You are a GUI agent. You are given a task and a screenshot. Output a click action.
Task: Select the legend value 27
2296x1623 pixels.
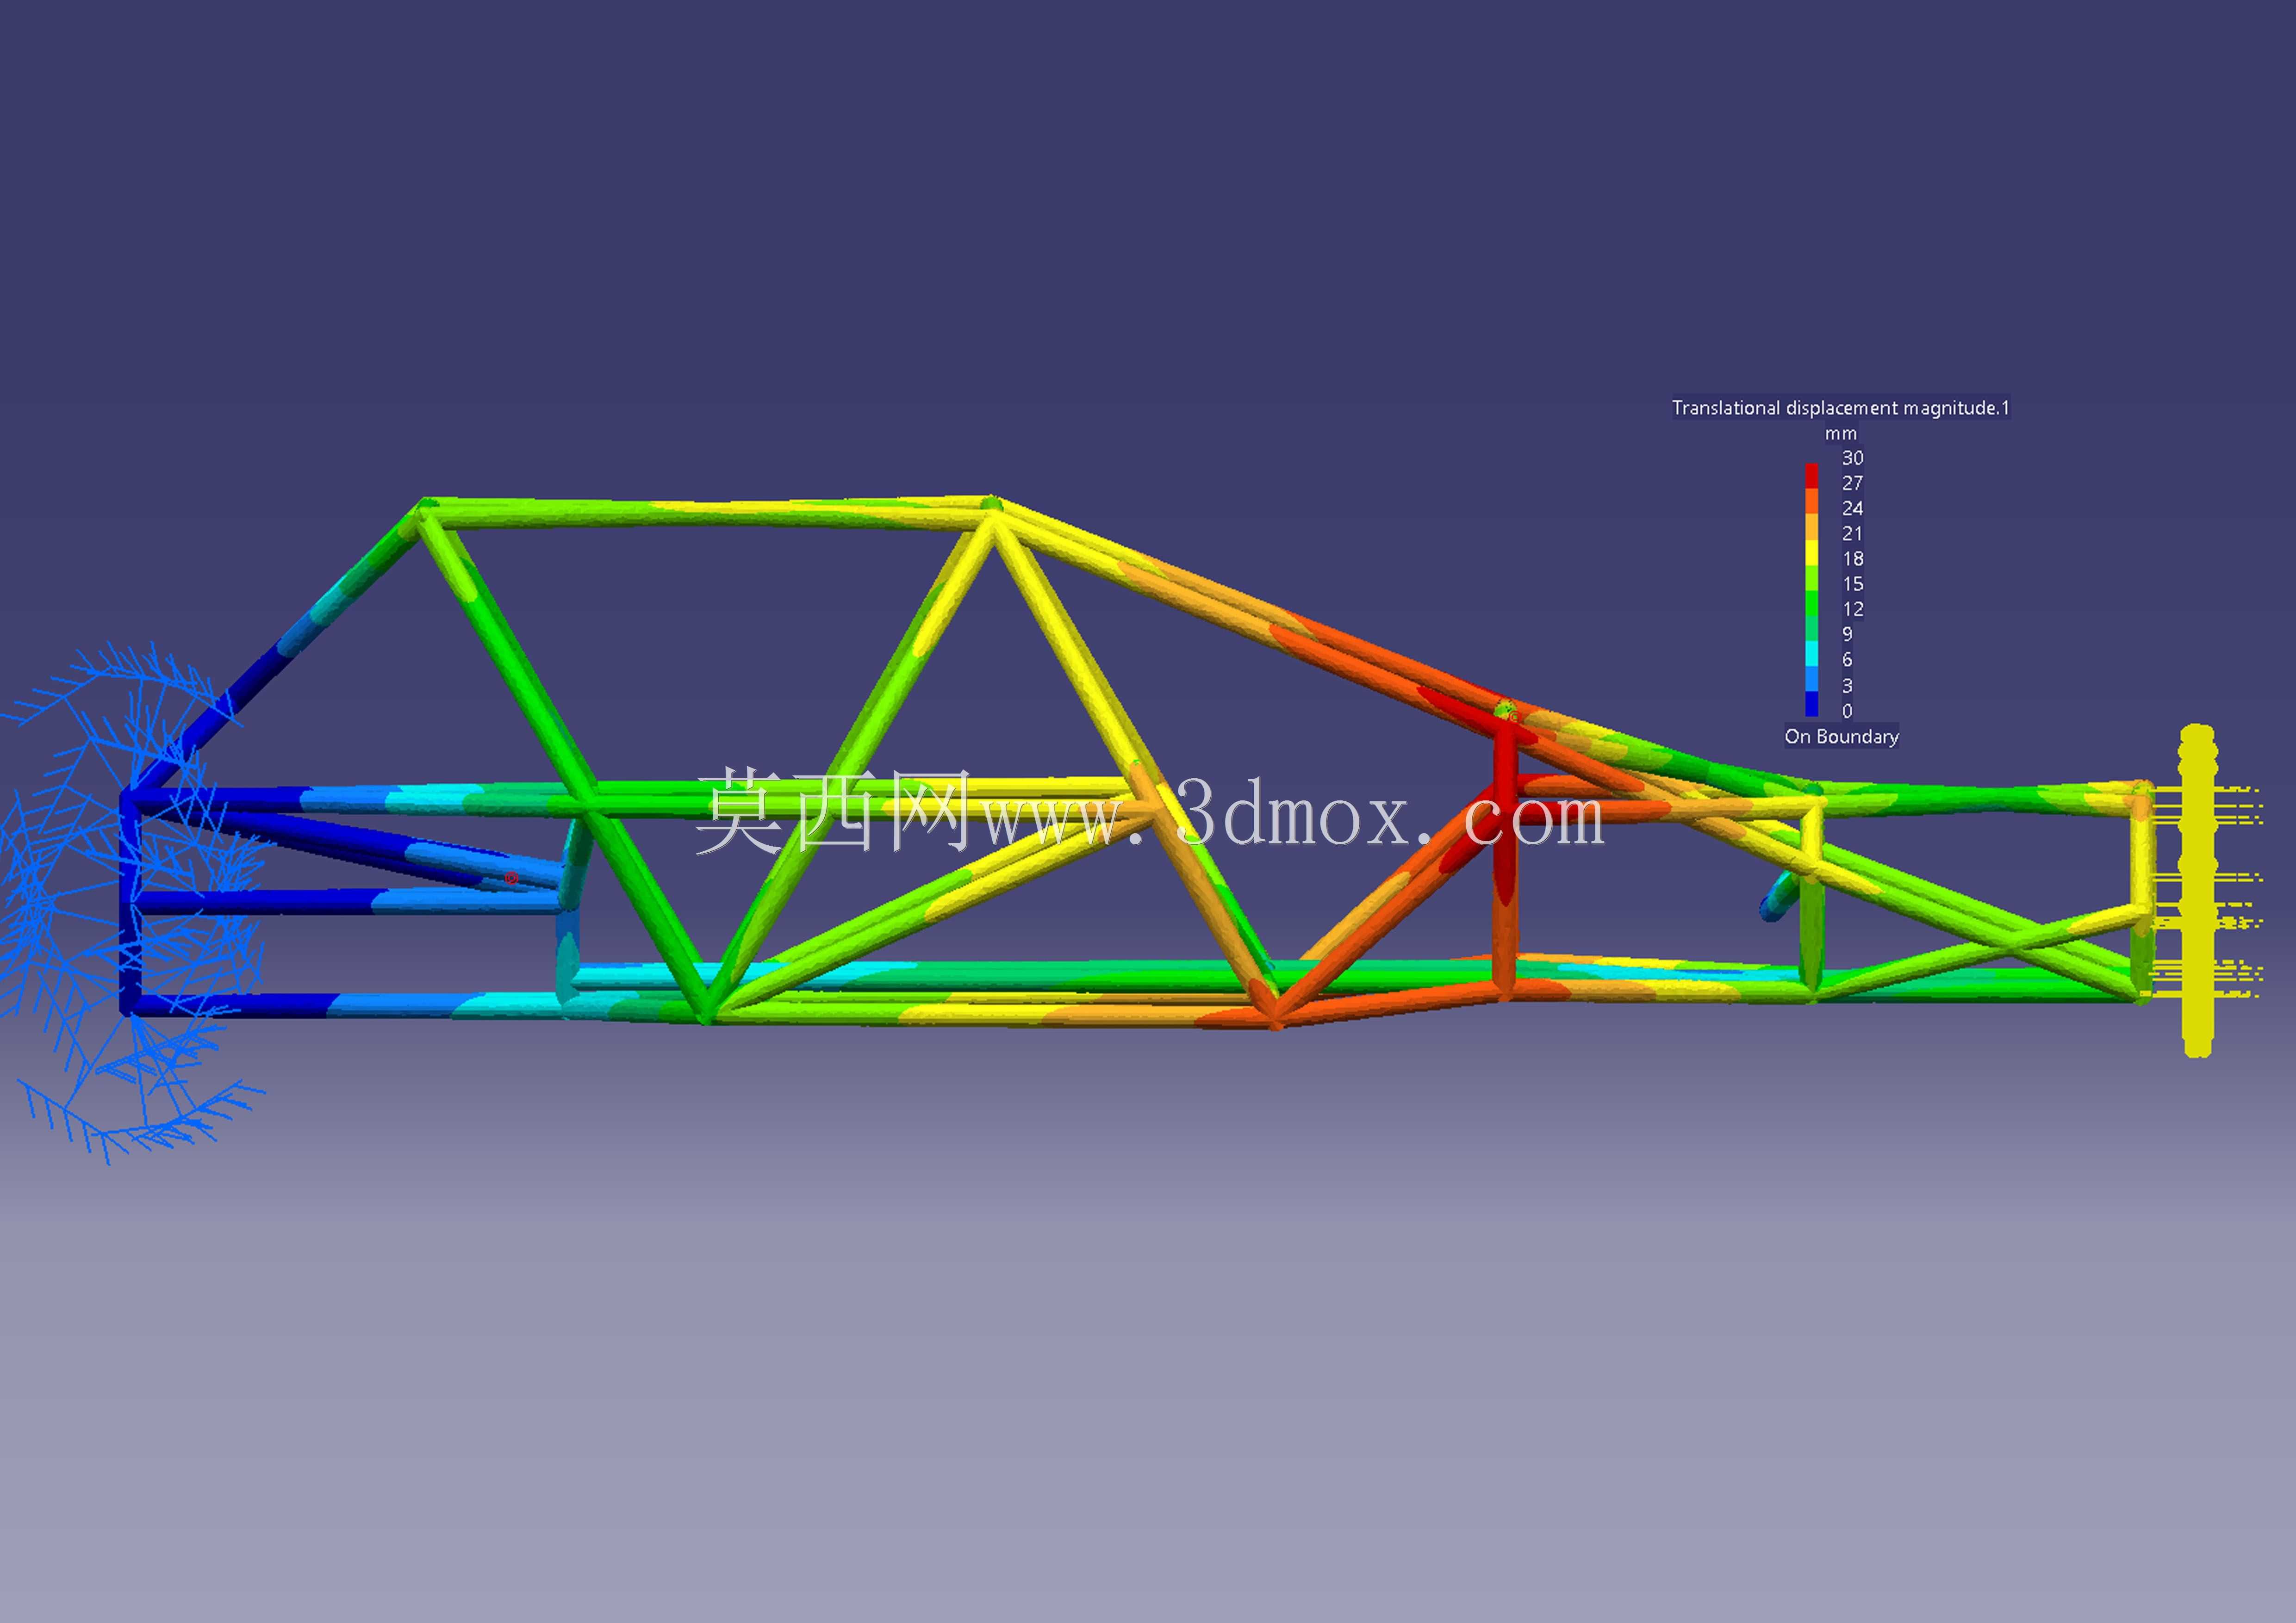click(1853, 483)
